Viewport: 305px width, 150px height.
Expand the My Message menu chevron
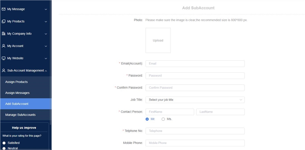click(46, 9)
